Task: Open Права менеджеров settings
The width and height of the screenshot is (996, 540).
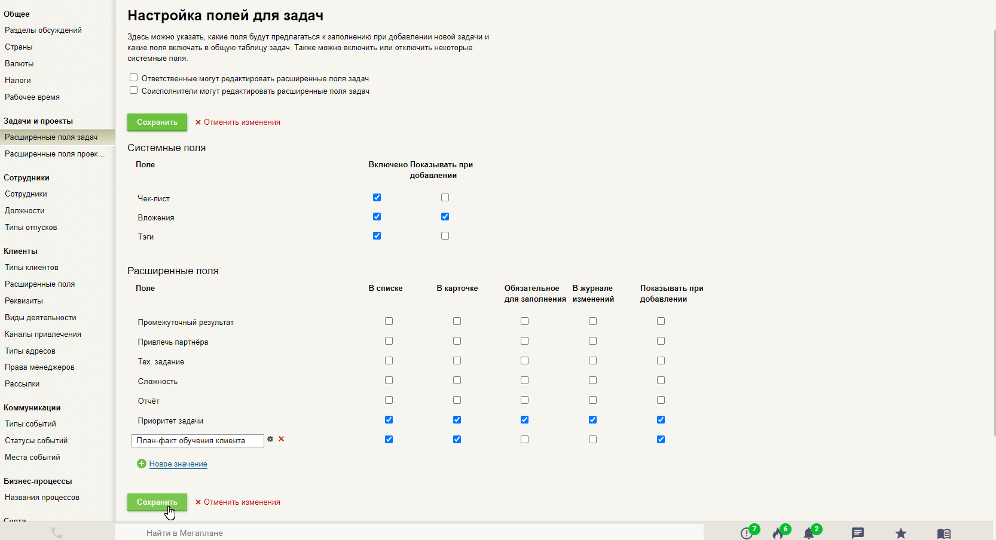Action: click(39, 367)
